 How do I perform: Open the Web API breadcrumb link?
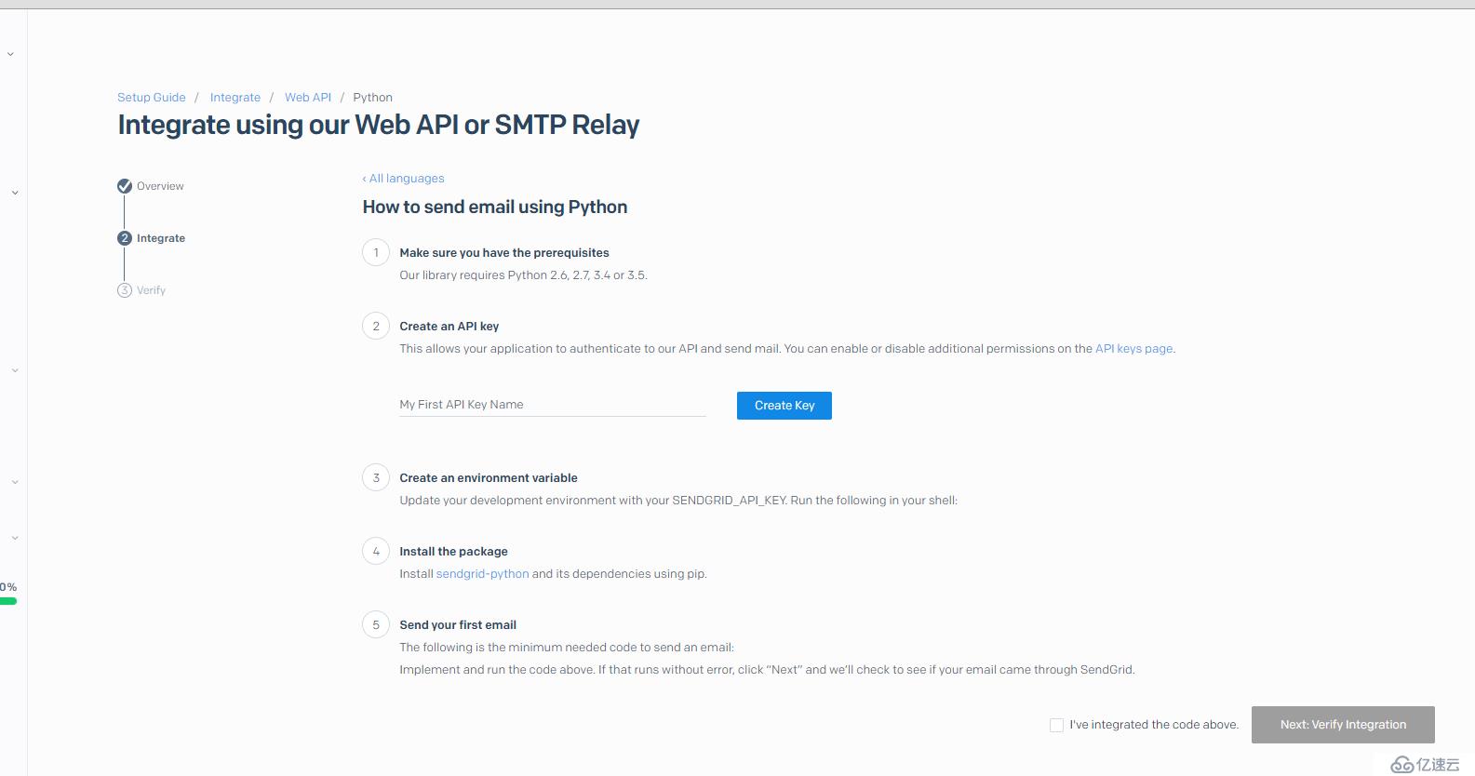click(x=308, y=98)
